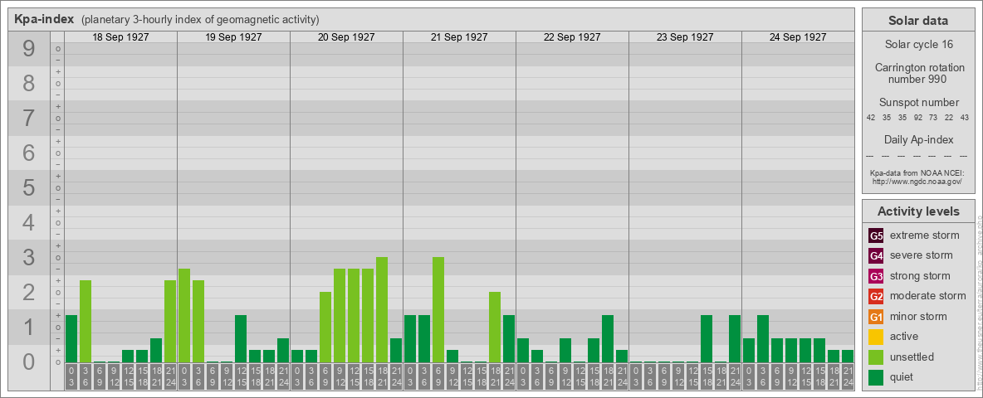Click the 'Activity levels' panel heading

click(x=918, y=211)
